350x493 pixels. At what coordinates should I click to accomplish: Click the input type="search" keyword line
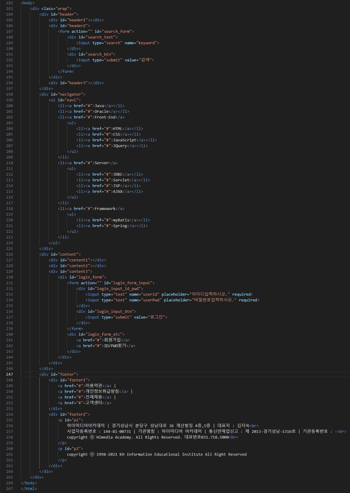coord(118,43)
